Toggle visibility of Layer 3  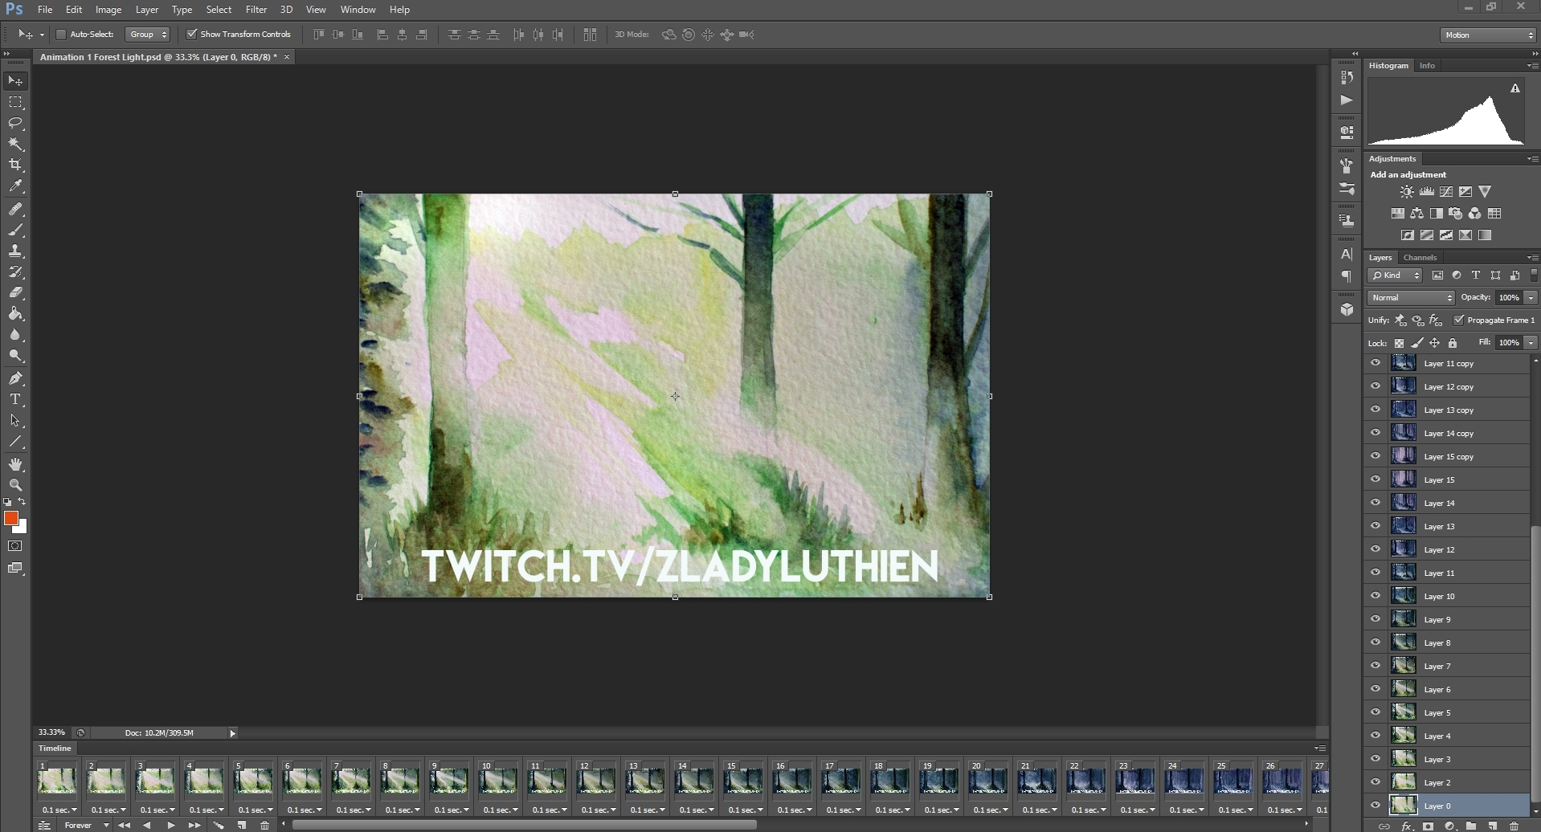(x=1375, y=760)
